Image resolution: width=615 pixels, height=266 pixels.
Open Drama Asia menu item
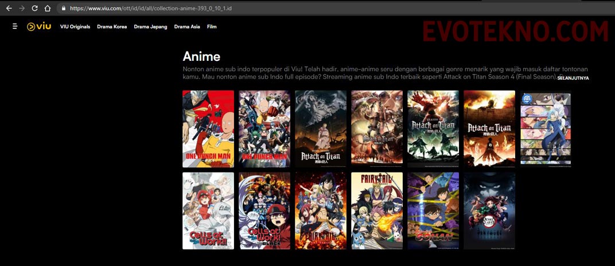coord(187,26)
